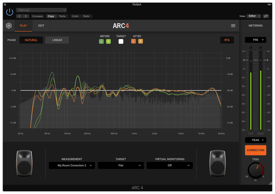This screenshot has height=194, width=275.
Task: Click the right speaker image
Action: (218, 163)
